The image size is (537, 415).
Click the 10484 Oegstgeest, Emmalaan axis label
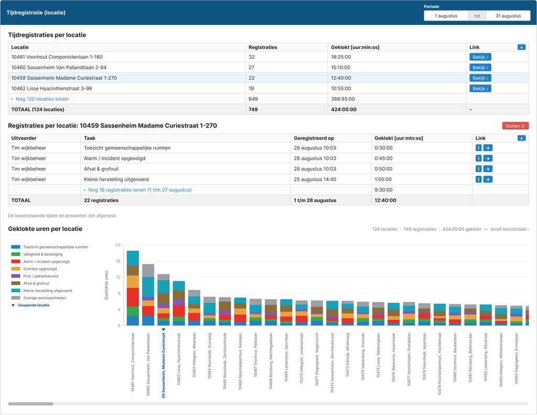pyautogui.click(x=516, y=358)
